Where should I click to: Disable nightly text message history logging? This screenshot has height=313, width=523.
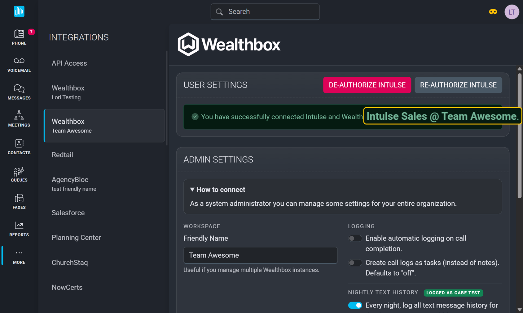pos(355,305)
